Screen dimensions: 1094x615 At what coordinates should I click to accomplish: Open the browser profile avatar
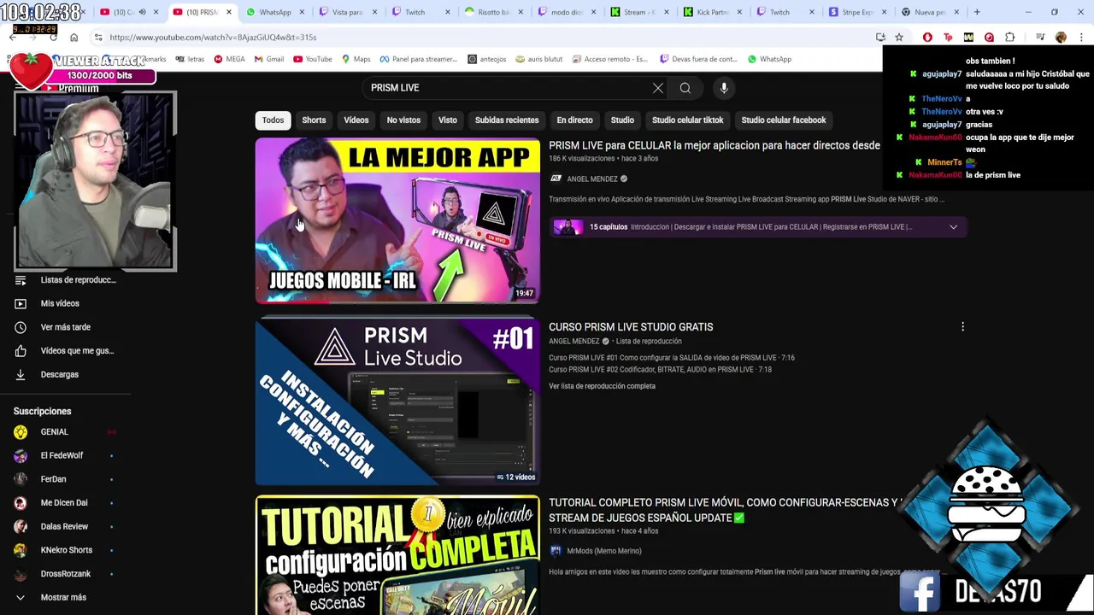coord(1061,38)
